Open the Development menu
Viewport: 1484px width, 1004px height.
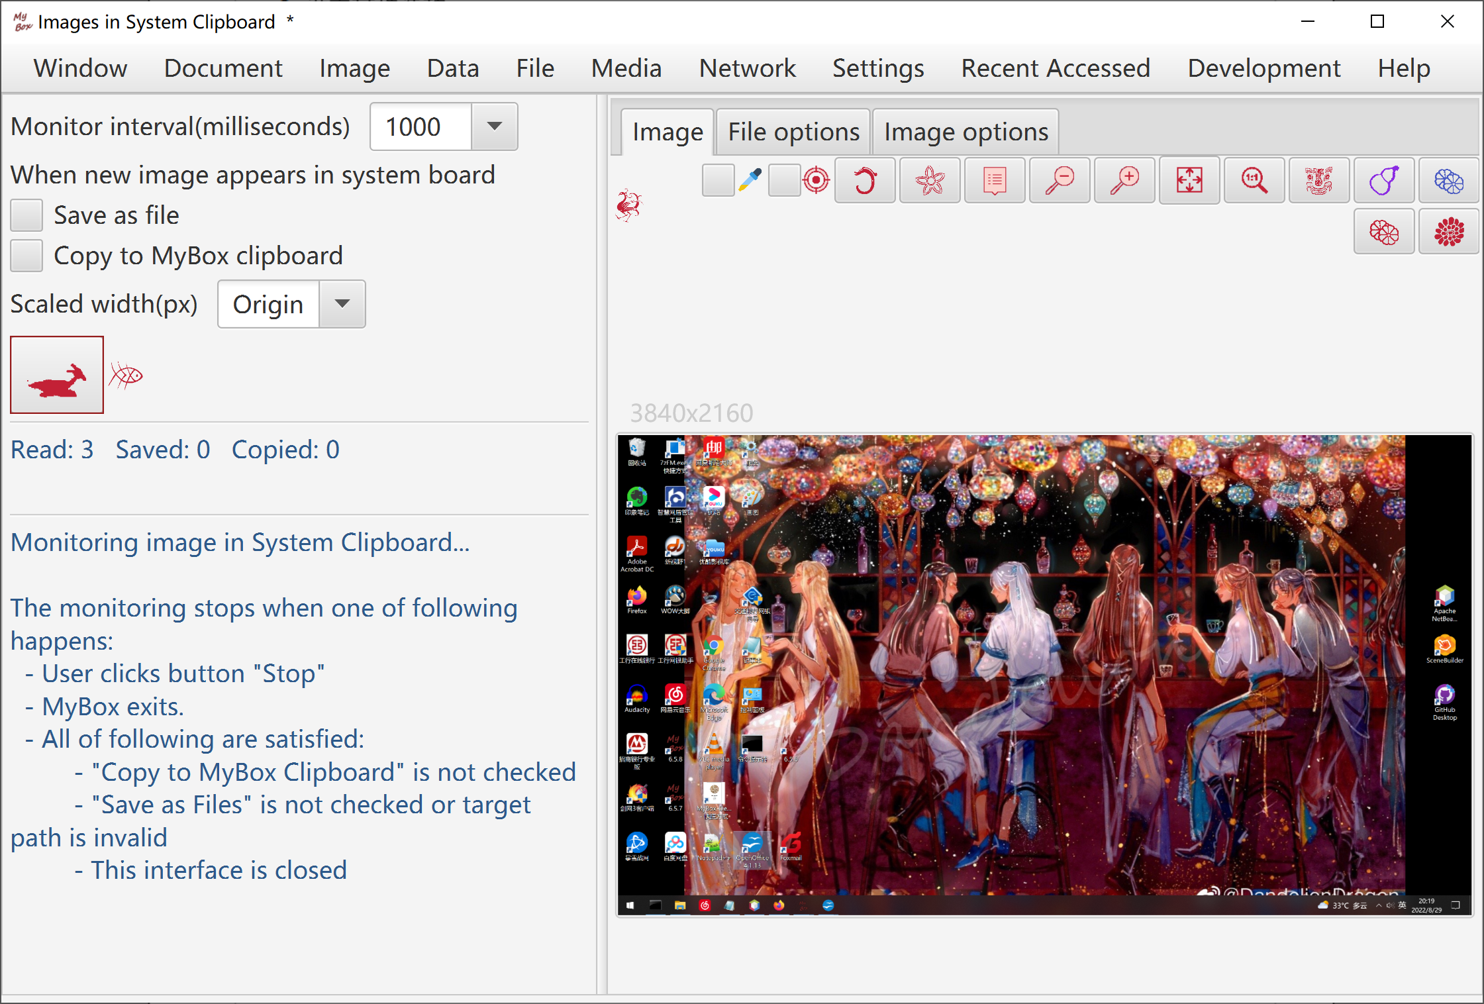(x=1264, y=68)
